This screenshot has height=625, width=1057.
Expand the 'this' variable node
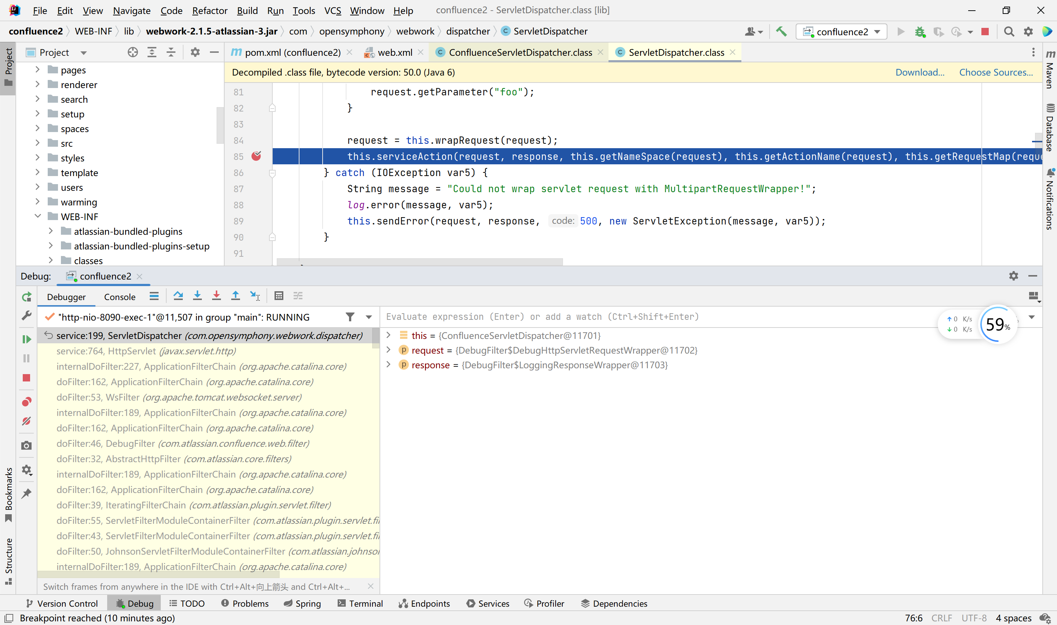point(388,335)
